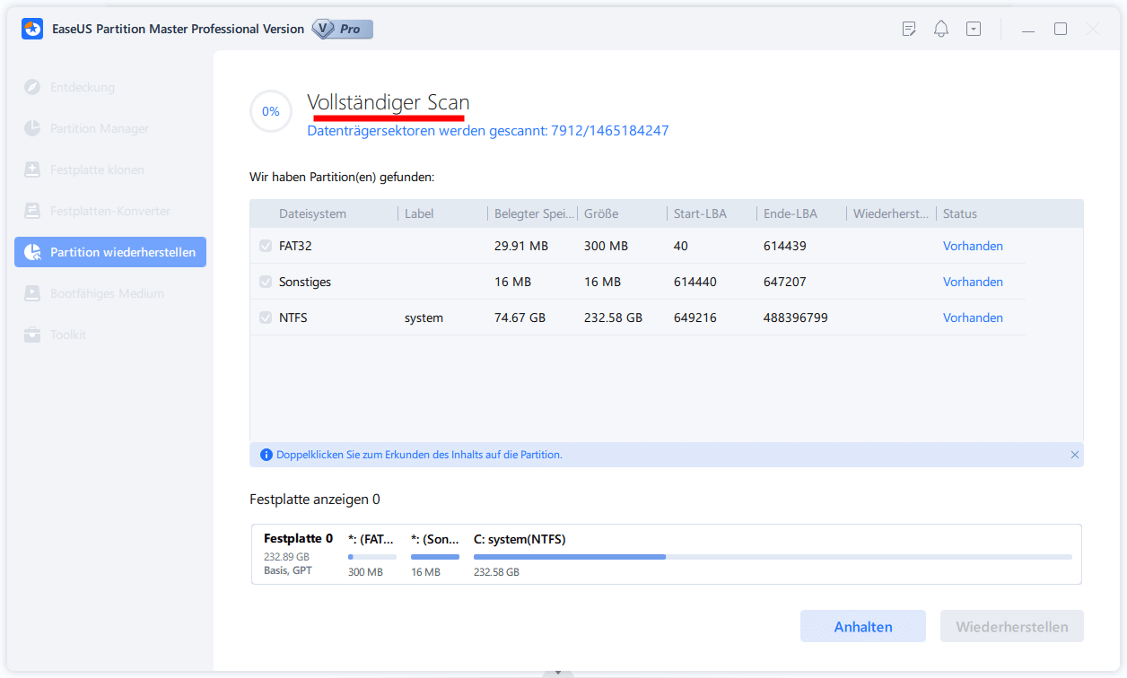The height and width of the screenshot is (678, 1127).
Task: Click the 'system' label cell
Action: [x=424, y=317]
